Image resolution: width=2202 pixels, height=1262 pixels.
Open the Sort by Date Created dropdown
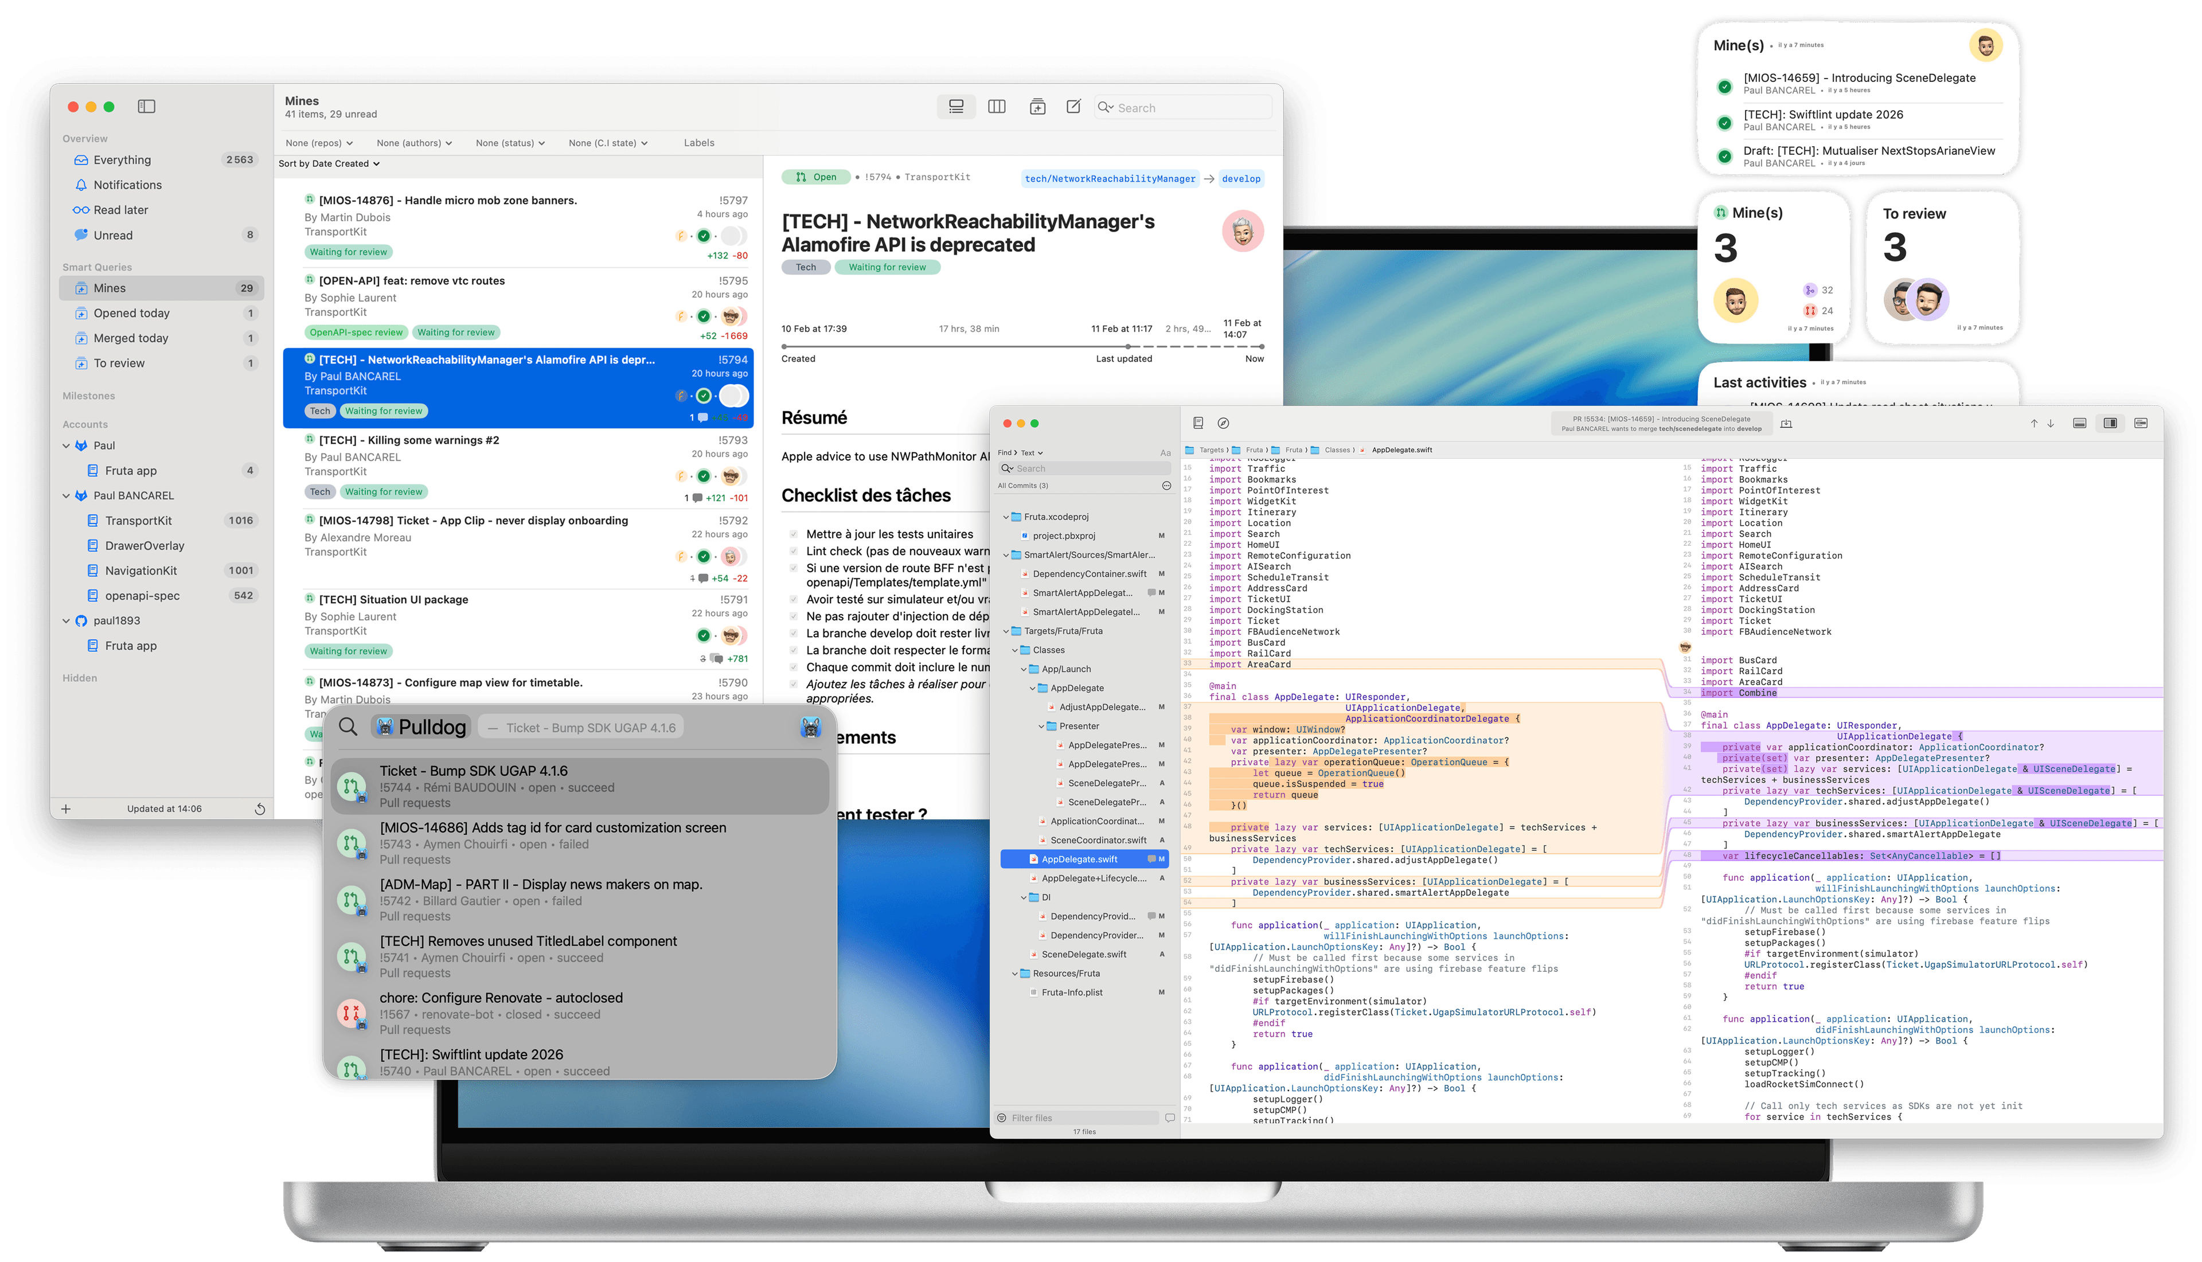[329, 164]
